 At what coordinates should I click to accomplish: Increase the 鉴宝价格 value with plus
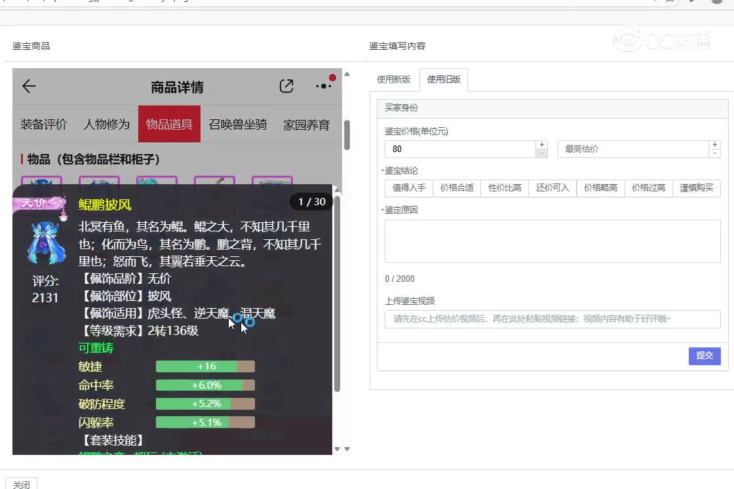[541, 145]
